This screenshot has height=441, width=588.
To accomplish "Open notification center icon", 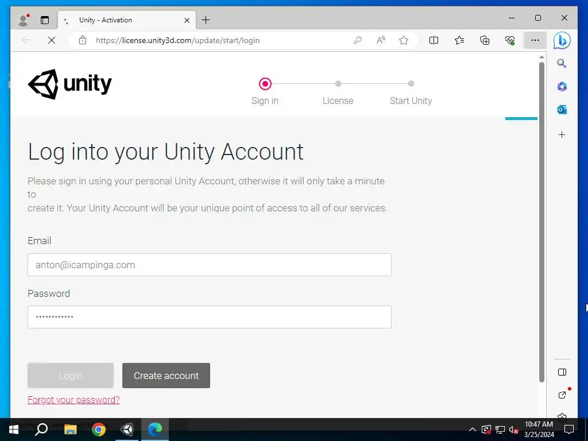I will 569,430.
